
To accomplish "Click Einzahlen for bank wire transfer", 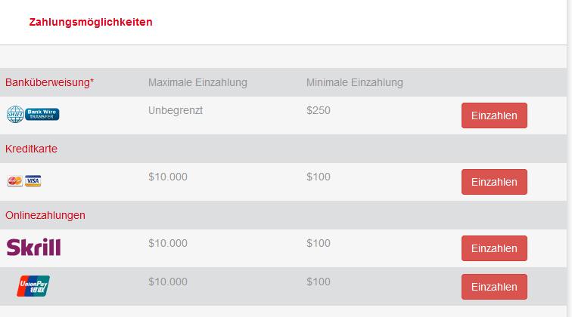I will point(494,115).
